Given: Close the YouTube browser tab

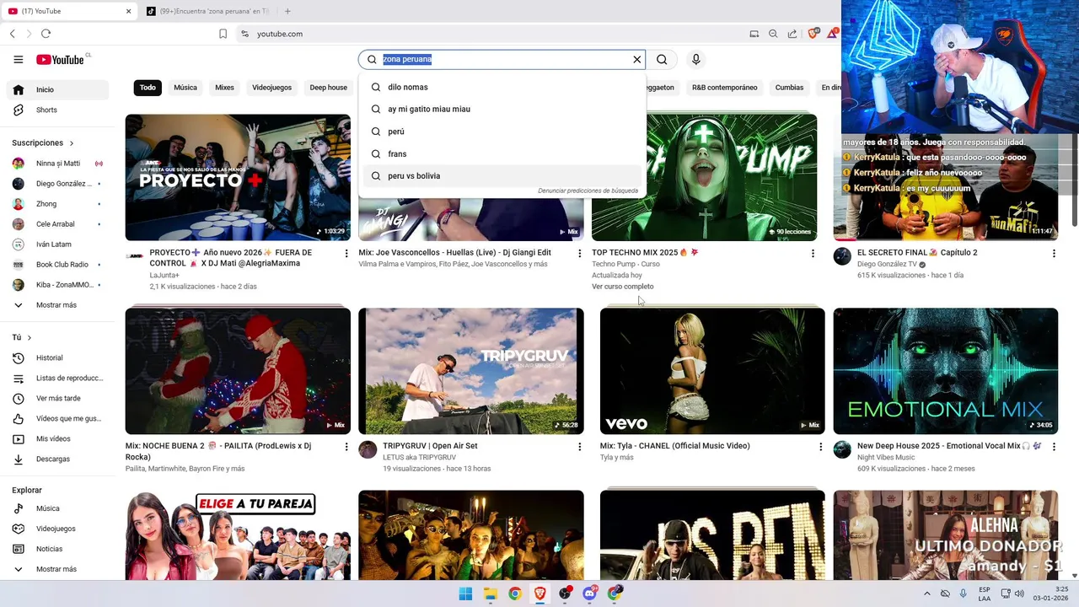Looking at the screenshot, I should pyautogui.click(x=128, y=11).
